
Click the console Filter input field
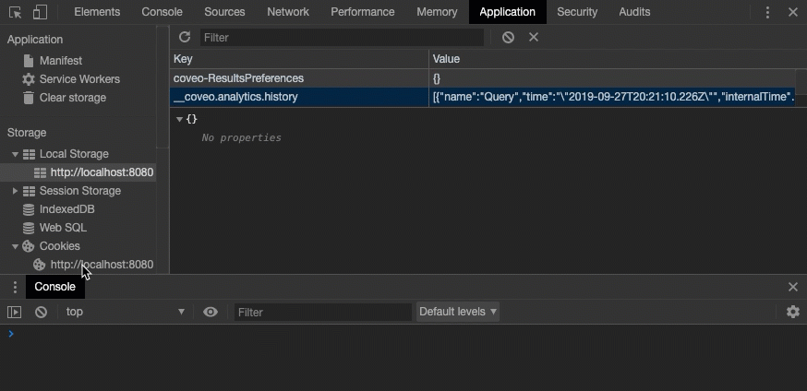[322, 312]
